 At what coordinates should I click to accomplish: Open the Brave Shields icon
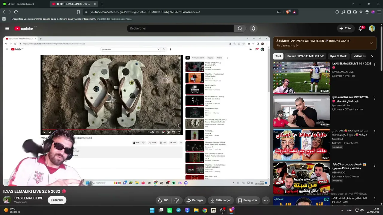click(288, 12)
